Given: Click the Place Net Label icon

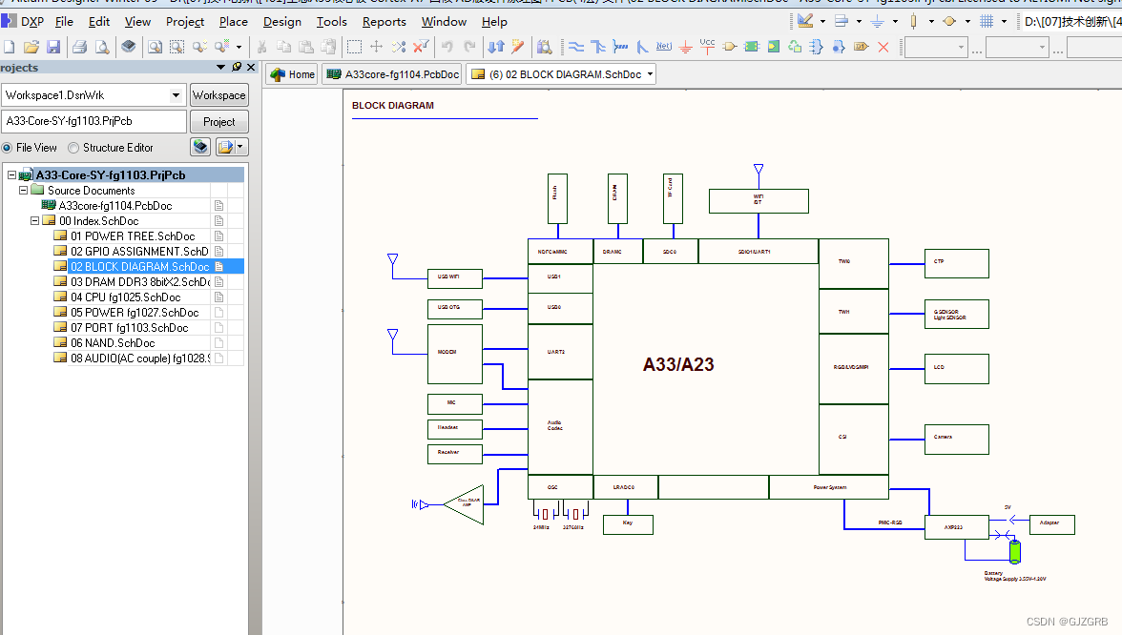Looking at the screenshot, I should click(x=664, y=45).
